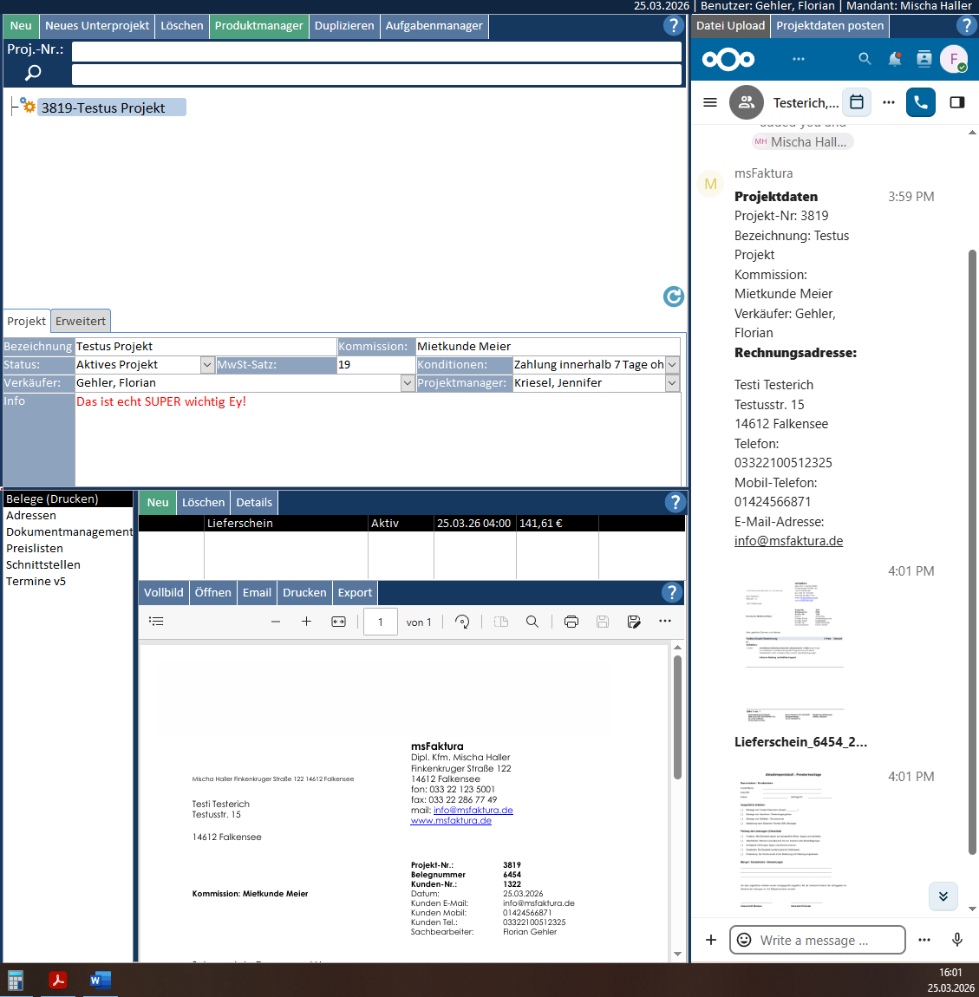Expand the Status dropdown
This screenshot has width=979, height=997.
(207, 365)
